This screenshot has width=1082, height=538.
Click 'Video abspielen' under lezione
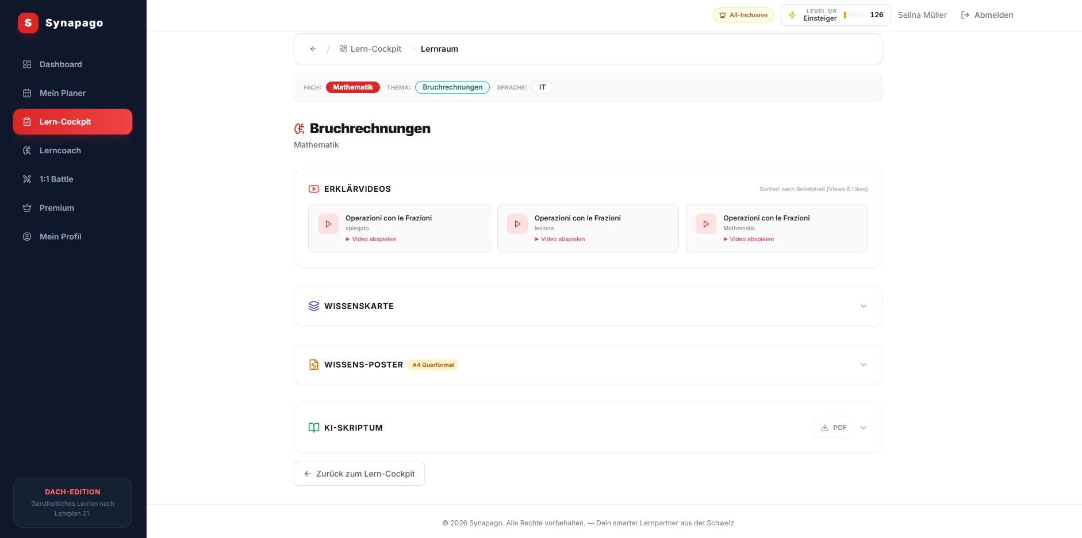pyautogui.click(x=560, y=239)
